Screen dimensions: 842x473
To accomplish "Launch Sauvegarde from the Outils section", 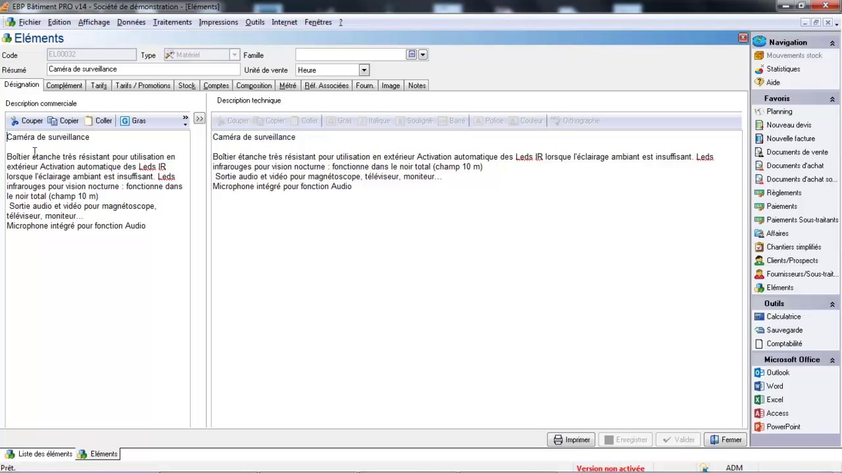I will (778, 330).
